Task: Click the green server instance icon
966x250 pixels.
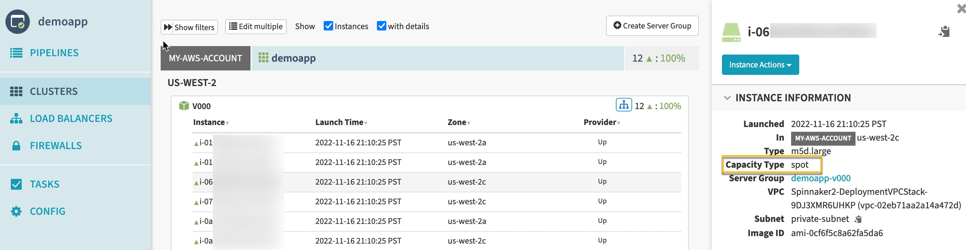Action: point(731,32)
